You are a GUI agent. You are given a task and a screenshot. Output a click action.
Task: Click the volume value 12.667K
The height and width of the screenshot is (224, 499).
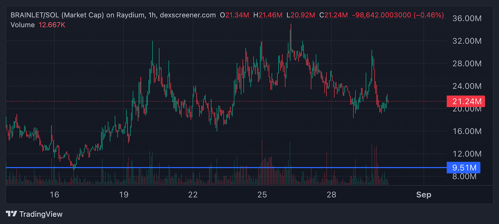[51, 25]
